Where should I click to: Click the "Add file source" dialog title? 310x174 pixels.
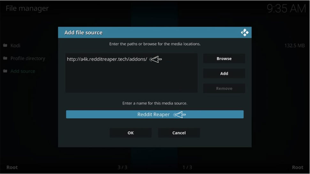click(83, 32)
